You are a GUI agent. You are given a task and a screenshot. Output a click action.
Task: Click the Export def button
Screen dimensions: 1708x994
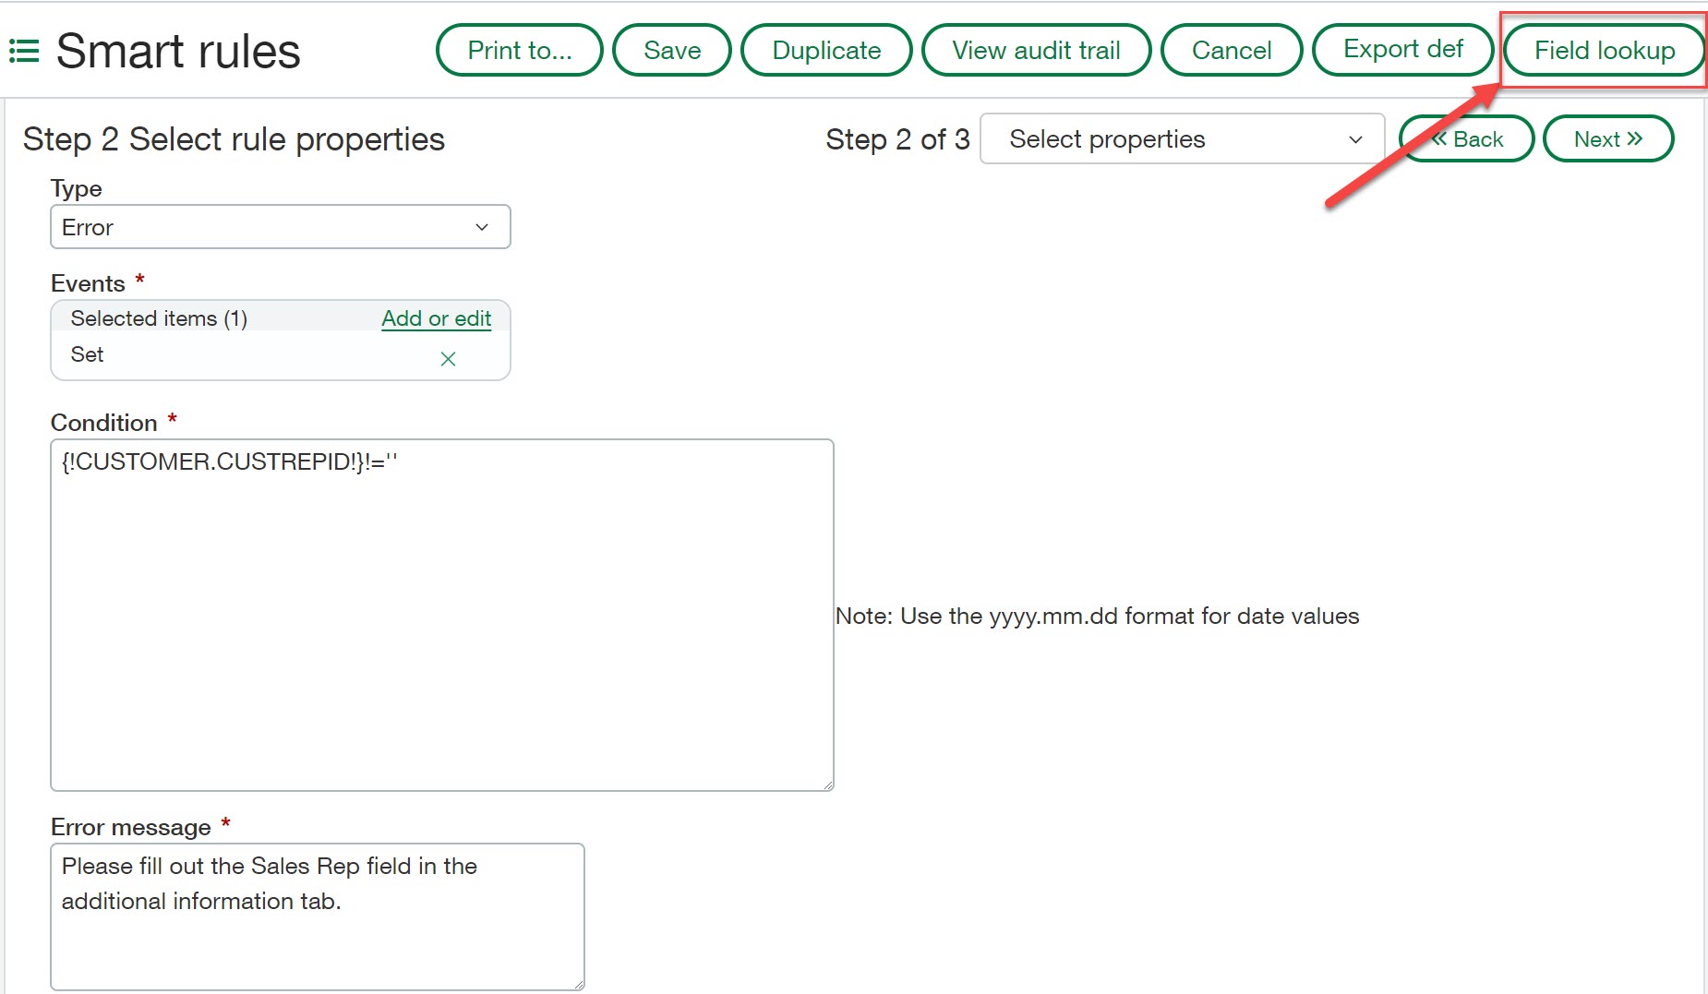(x=1402, y=50)
